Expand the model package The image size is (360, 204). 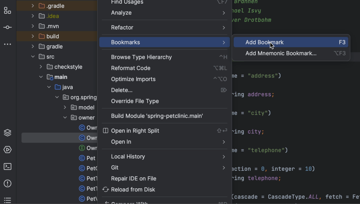coord(65,107)
